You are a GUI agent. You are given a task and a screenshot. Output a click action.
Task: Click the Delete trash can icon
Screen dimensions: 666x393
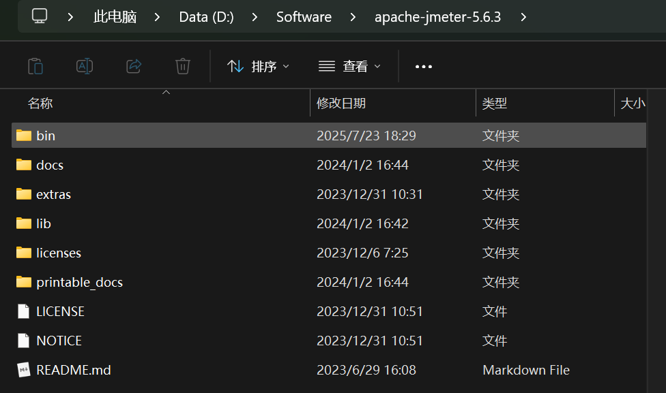click(183, 66)
